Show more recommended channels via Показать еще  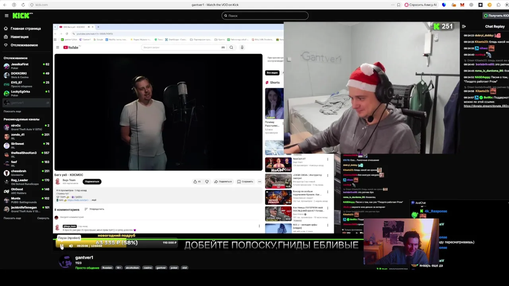(x=12, y=218)
